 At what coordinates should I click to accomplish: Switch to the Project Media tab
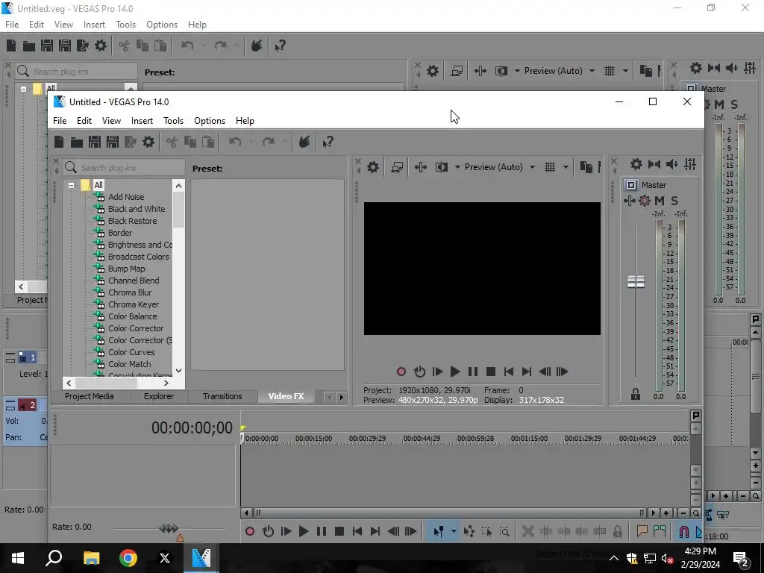click(90, 396)
